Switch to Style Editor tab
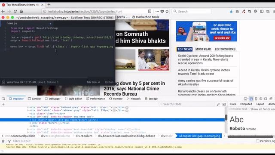Image resolution: width=275 pixels, height=155 pixels. coord(73,99)
